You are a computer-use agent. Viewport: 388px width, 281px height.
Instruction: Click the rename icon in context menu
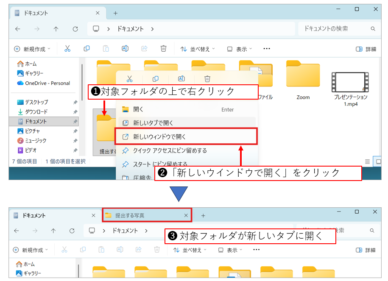181,78
